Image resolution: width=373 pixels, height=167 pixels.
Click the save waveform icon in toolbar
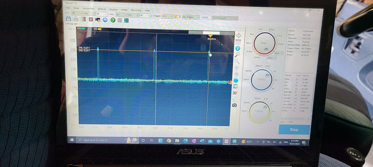click(x=69, y=18)
